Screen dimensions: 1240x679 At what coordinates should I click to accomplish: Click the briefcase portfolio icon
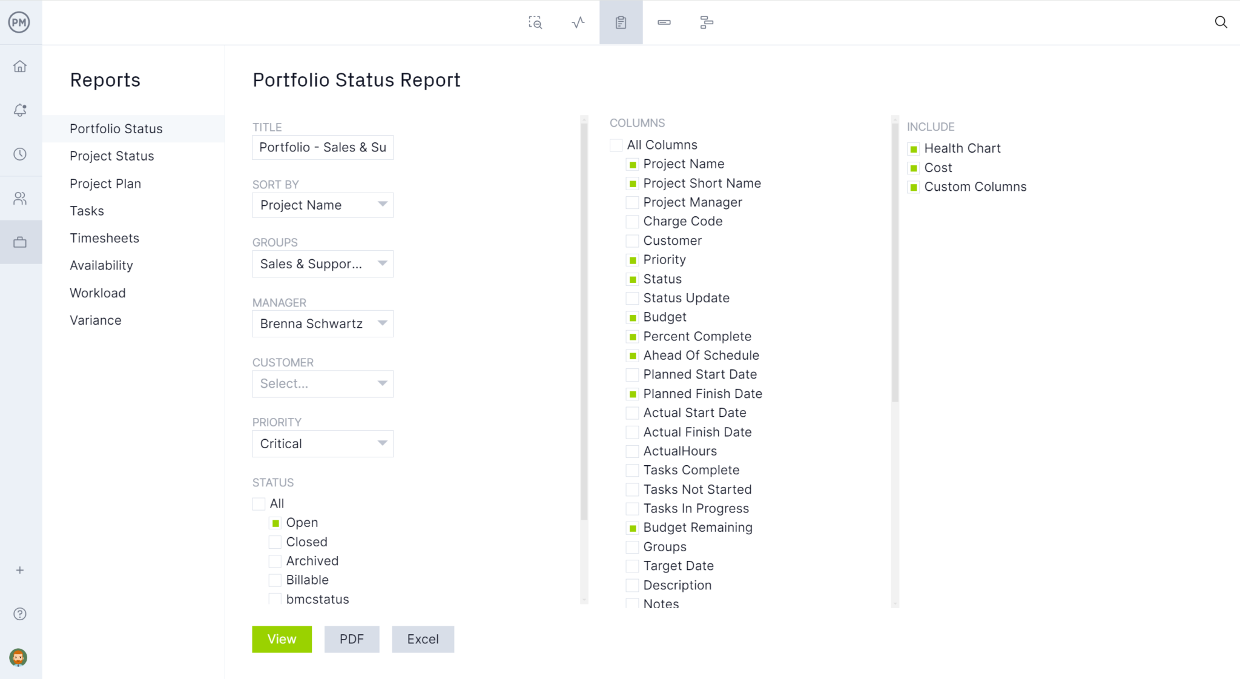click(x=21, y=242)
